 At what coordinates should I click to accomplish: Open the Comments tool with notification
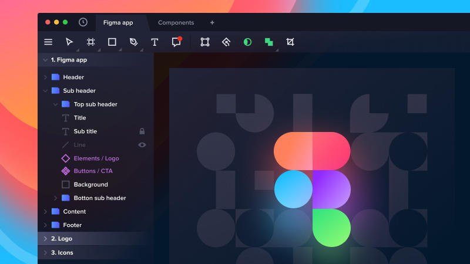(x=176, y=42)
